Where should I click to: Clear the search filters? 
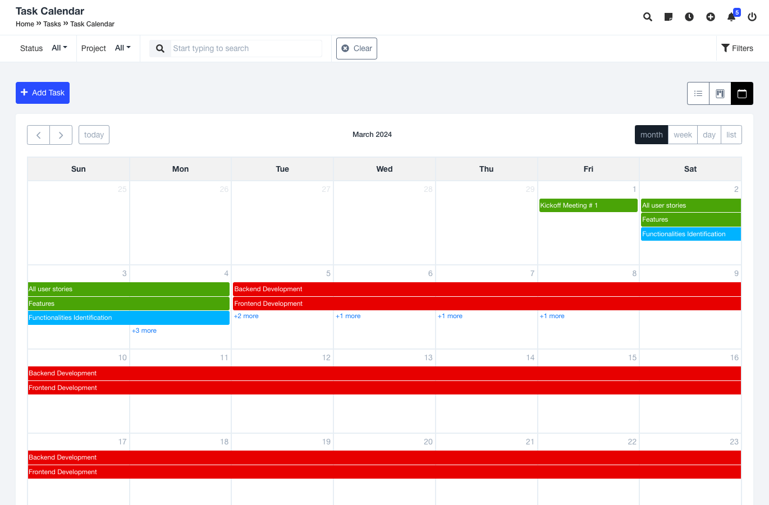tap(356, 48)
